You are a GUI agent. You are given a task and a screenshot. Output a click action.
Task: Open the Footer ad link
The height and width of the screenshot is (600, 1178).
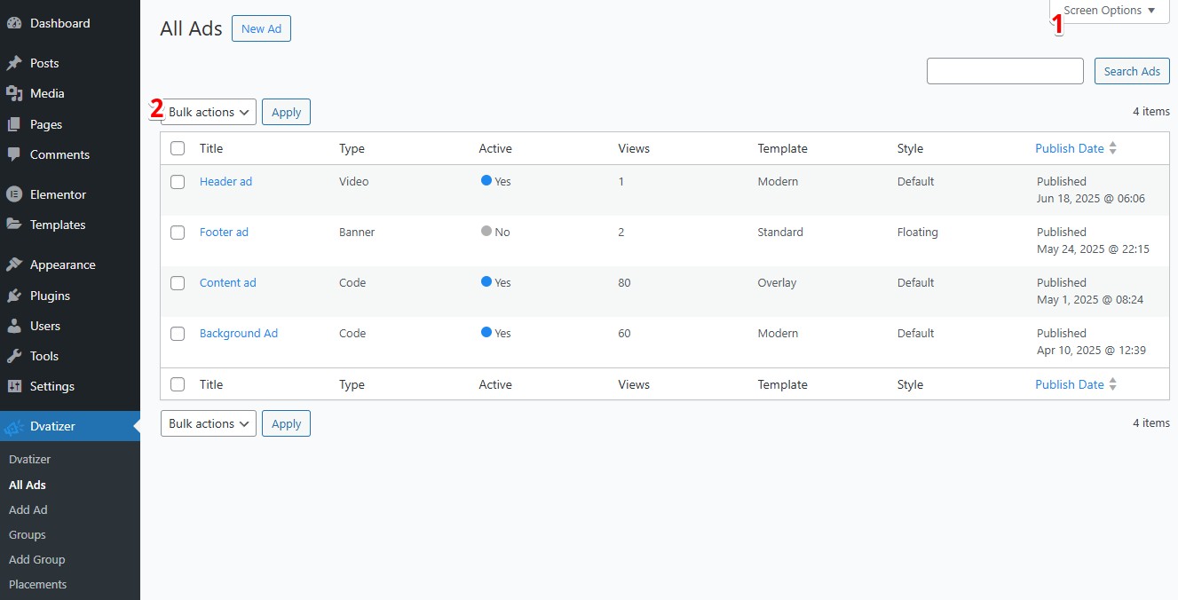coord(224,232)
